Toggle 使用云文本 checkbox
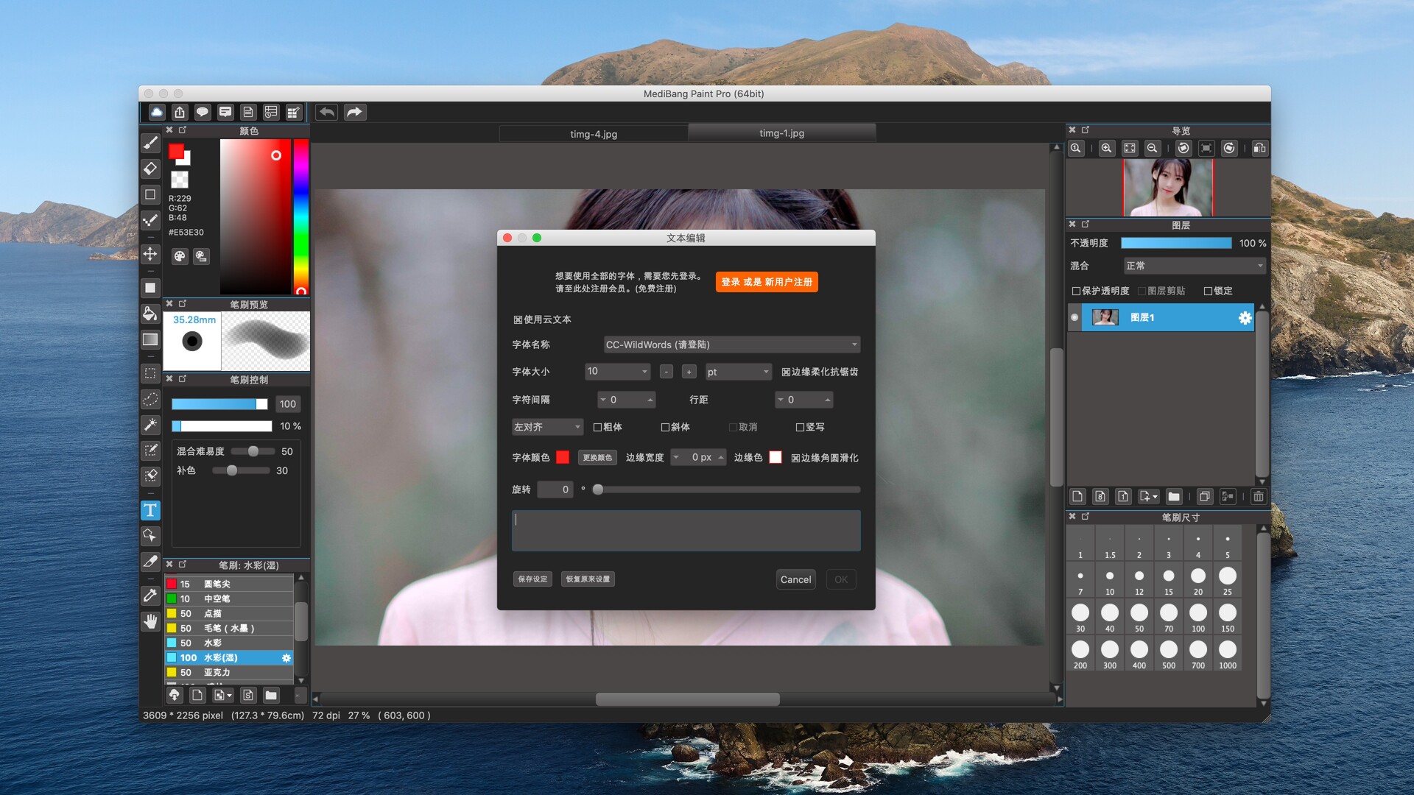The height and width of the screenshot is (795, 1414). 518,319
